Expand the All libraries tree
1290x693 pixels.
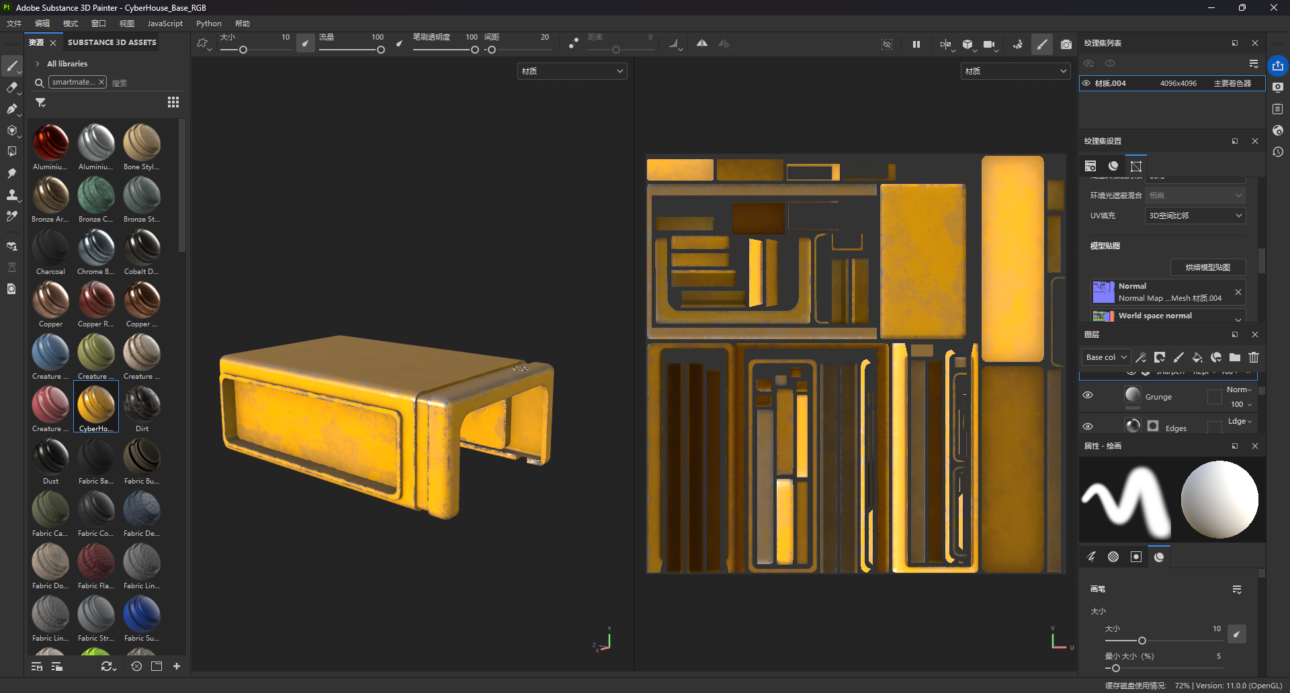38,64
